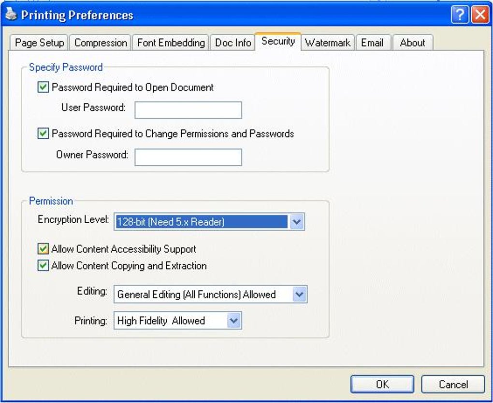Open the Watermark tab

tap(327, 43)
